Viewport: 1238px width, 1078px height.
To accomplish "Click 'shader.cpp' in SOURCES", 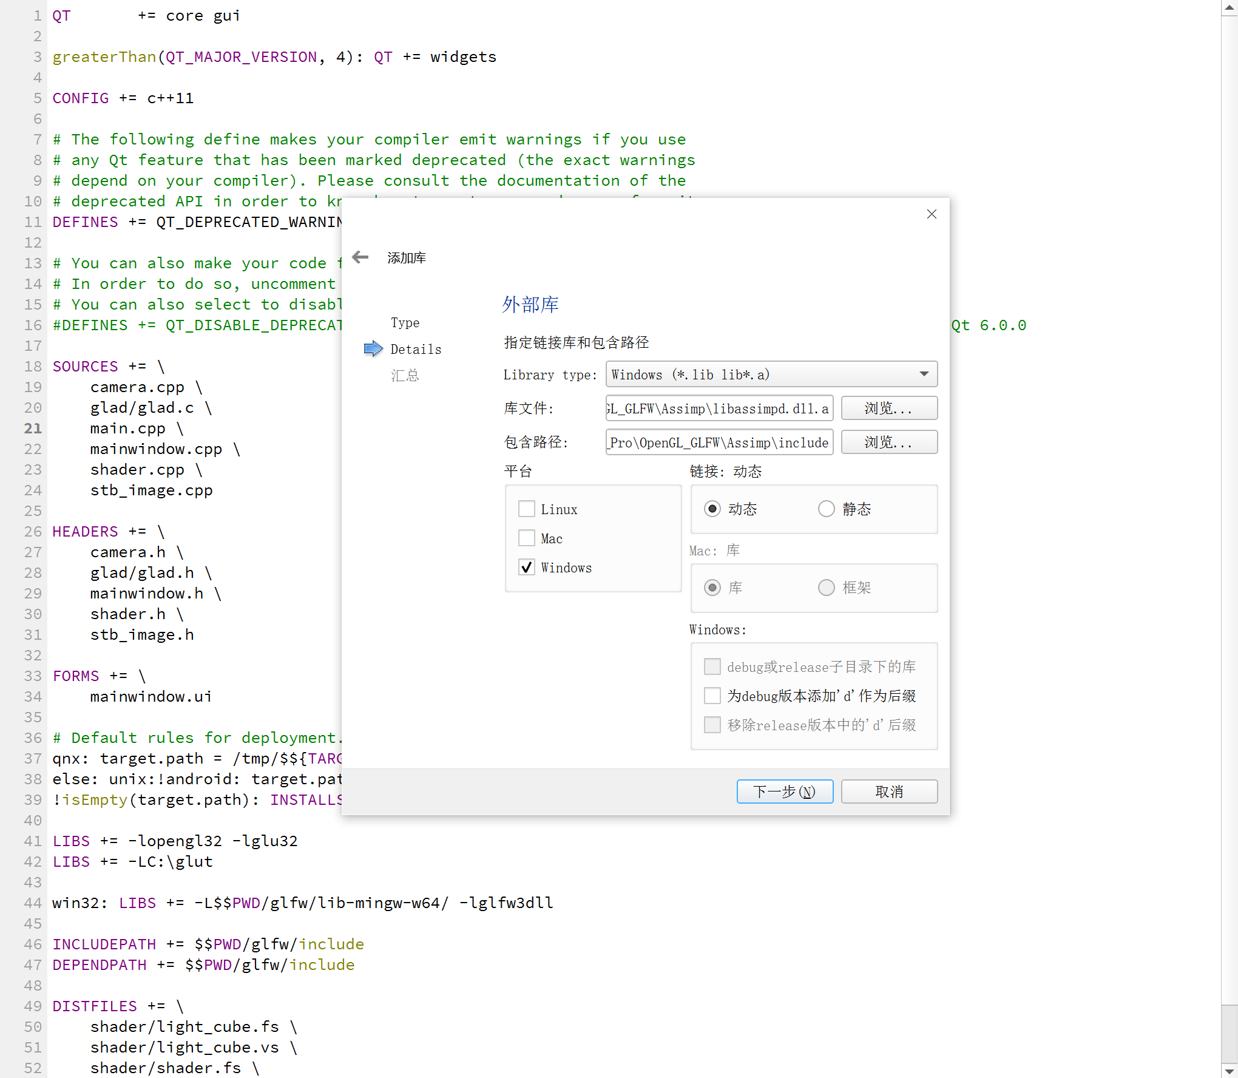I will click(x=137, y=469).
